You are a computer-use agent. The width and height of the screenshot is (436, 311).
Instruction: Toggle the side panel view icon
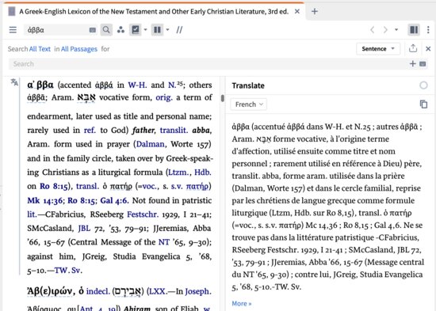414,30
